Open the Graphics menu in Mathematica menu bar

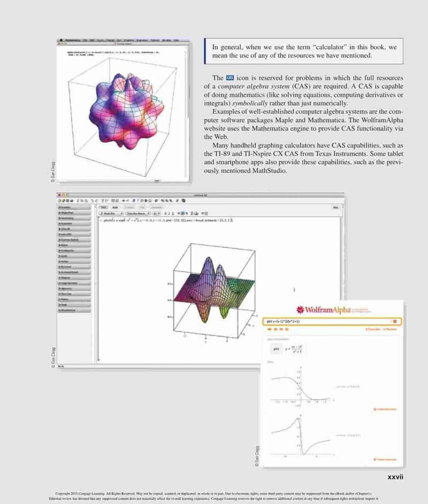tap(129, 40)
